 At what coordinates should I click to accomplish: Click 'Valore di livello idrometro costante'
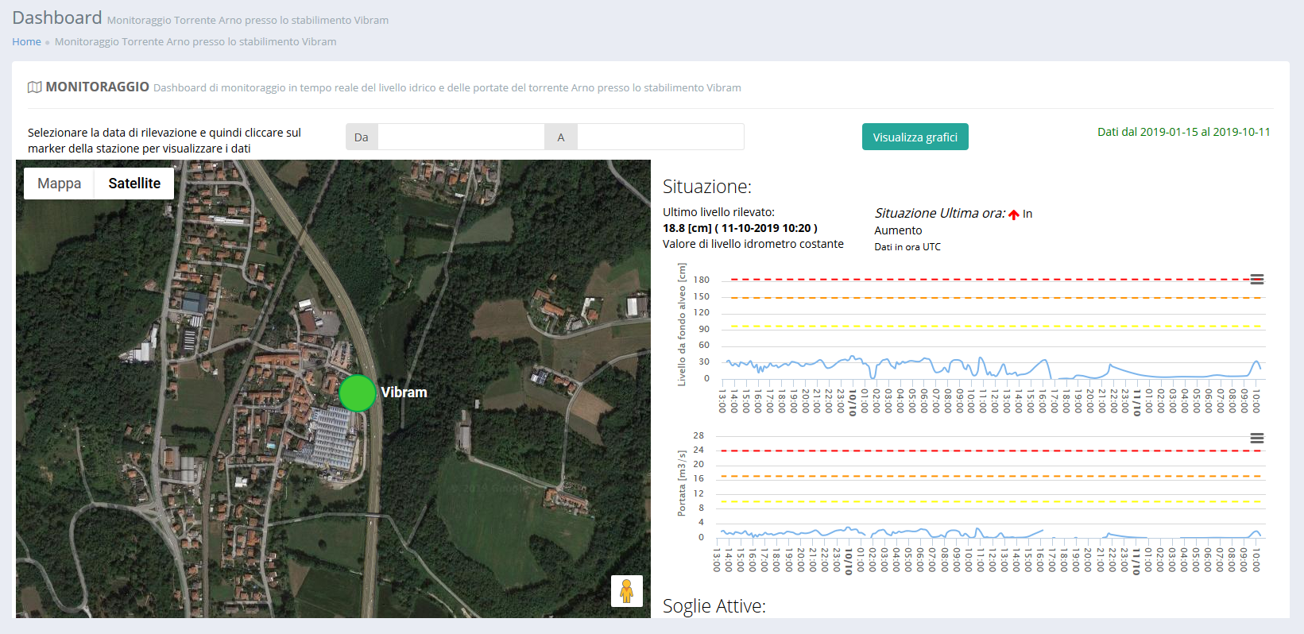click(x=753, y=244)
